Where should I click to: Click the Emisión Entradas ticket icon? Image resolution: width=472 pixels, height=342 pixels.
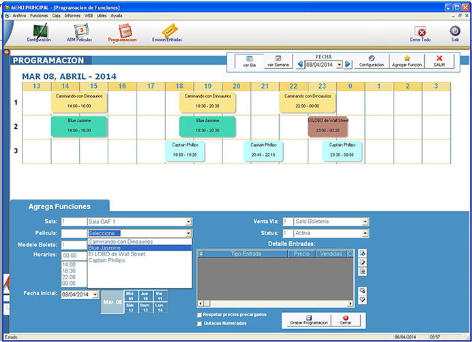tap(166, 32)
